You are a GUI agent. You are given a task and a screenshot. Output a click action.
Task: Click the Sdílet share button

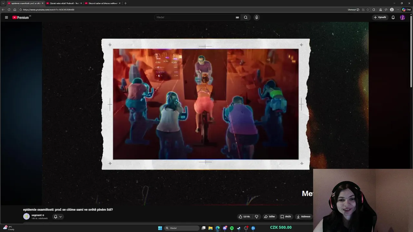click(x=269, y=217)
